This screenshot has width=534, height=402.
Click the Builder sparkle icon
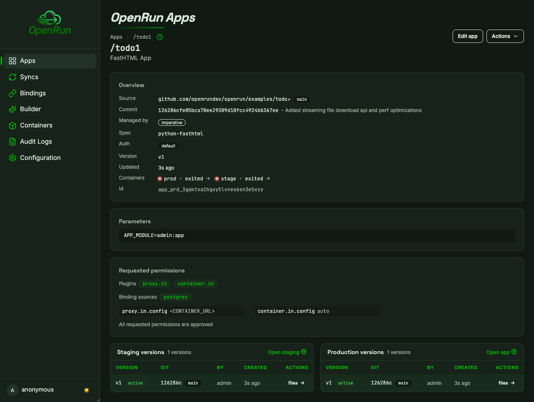(x=13, y=109)
